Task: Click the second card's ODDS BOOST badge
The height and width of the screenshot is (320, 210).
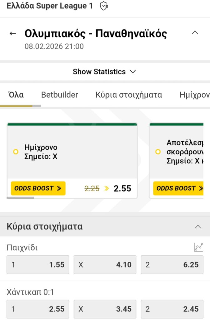Action: [x=180, y=188]
